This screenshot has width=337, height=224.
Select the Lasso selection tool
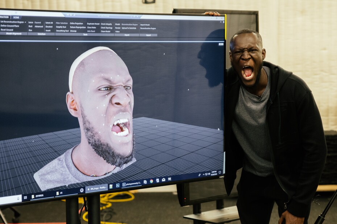[x=31, y=22]
